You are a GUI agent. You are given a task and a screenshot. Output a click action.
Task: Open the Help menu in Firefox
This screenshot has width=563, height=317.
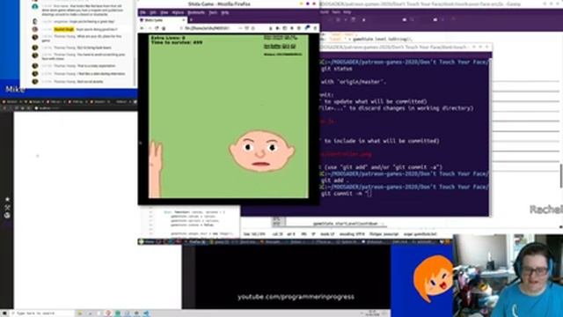click(x=225, y=12)
